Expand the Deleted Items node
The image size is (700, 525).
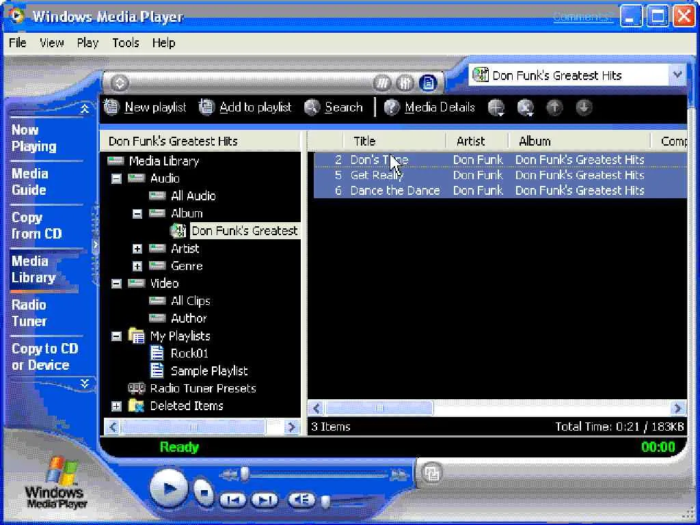[116, 406]
